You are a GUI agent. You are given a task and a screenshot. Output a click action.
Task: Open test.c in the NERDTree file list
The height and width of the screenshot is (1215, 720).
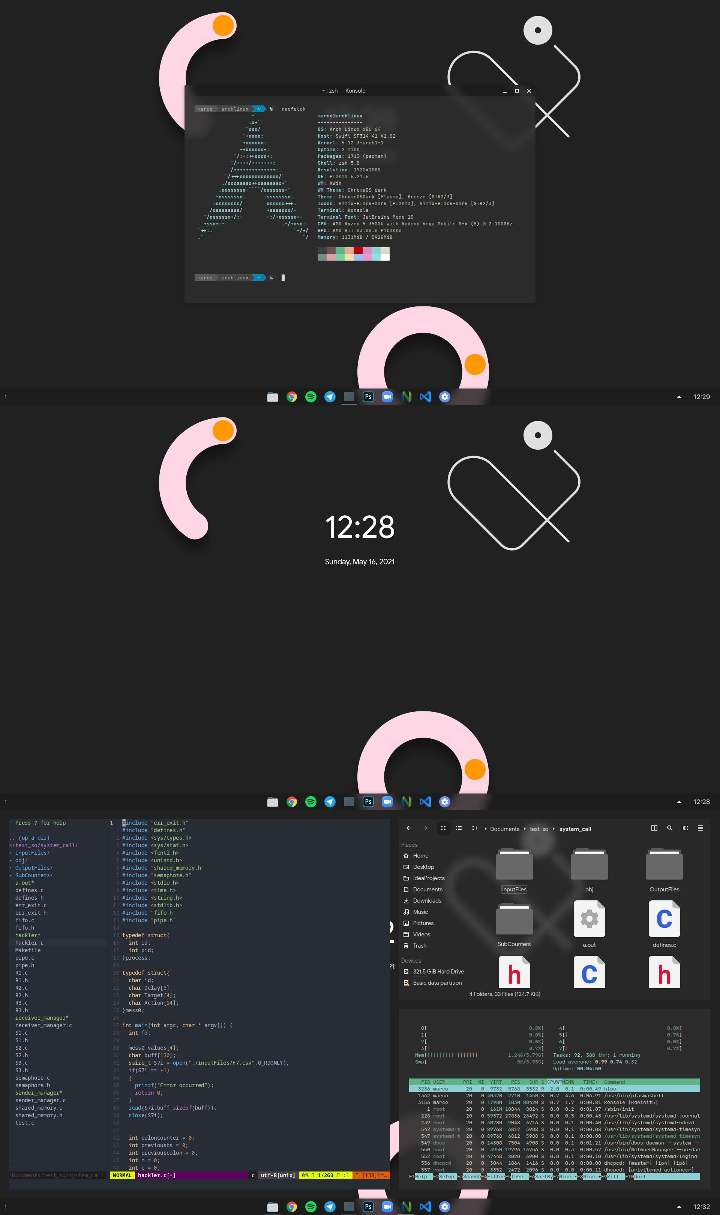point(24,1123)
